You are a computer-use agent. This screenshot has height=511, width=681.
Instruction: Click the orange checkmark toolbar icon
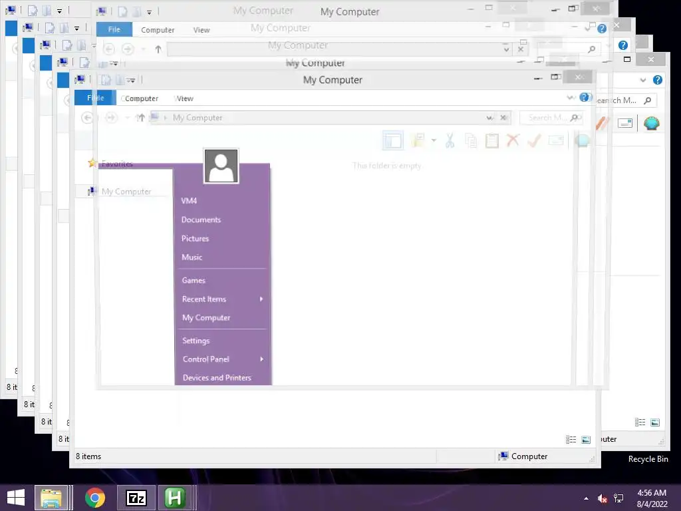pyautogui.click(x=534, y=140)
